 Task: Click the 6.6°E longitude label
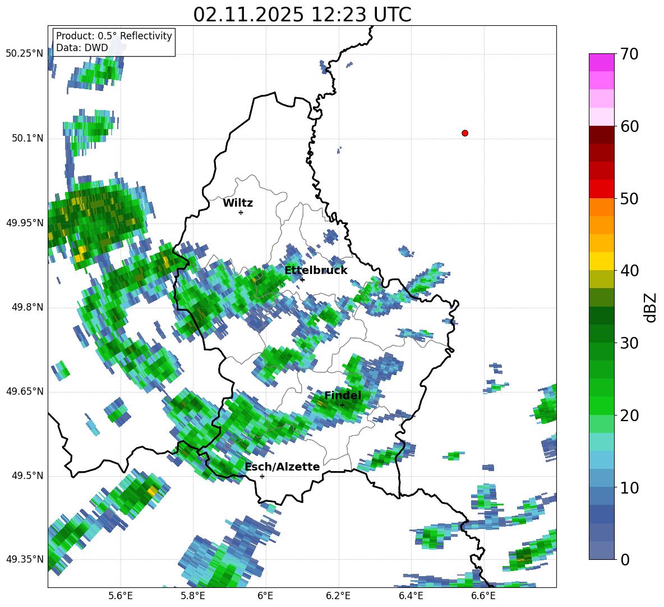tap(483, 596)
